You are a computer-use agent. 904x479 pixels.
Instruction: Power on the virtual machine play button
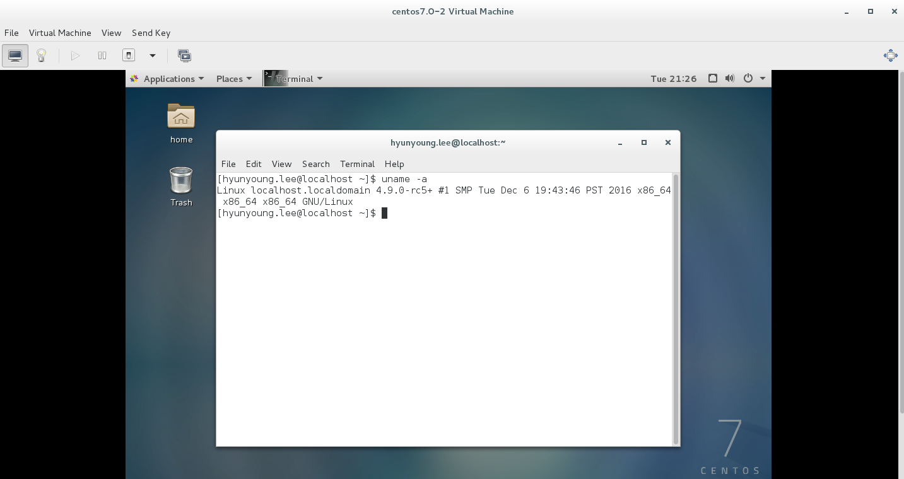[75, 55]
